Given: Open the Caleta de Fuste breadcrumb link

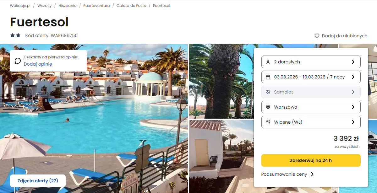Looking at the screenshot, I should (131, 6).
